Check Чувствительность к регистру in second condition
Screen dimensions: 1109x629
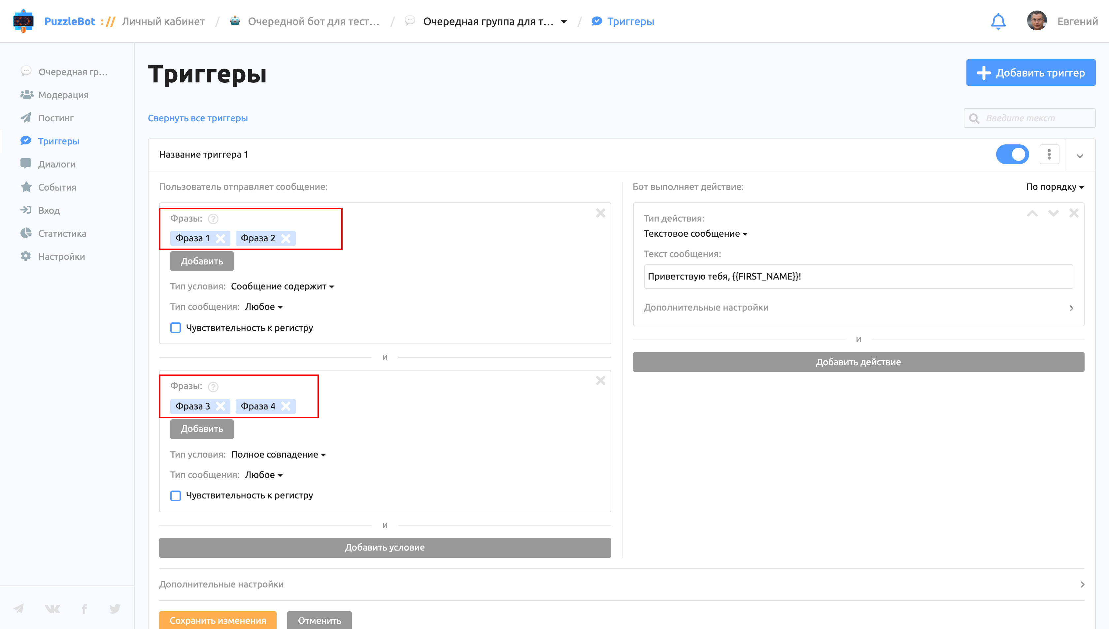pyautogui.click(x=175, y=495)
